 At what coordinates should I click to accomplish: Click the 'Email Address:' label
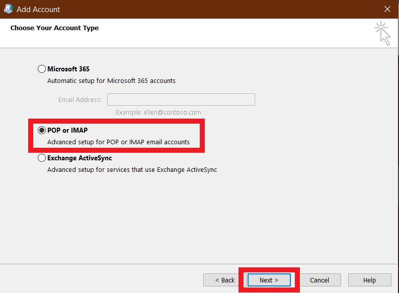(80, 100)
